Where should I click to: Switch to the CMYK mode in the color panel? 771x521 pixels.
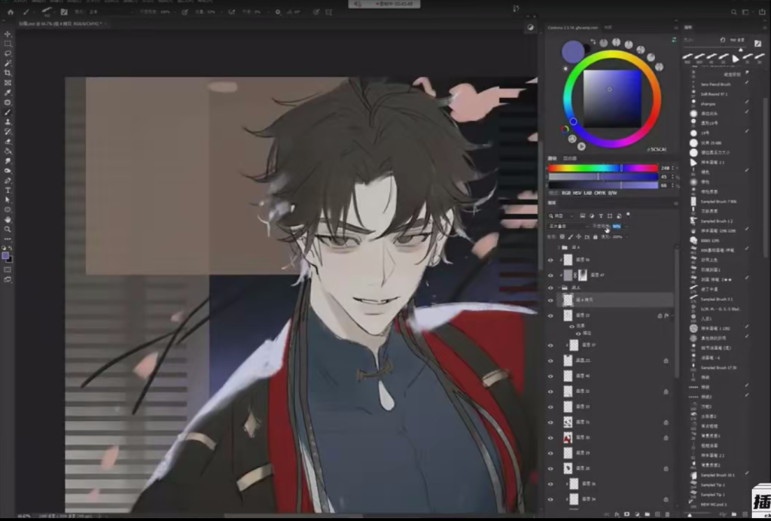pos(599,193)
